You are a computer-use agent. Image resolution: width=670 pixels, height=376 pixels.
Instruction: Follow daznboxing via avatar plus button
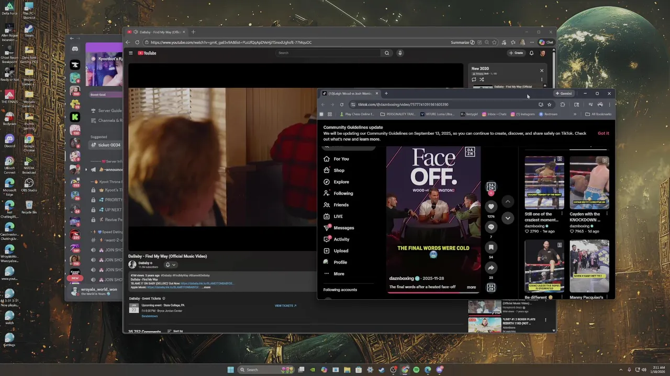point(491,194)
